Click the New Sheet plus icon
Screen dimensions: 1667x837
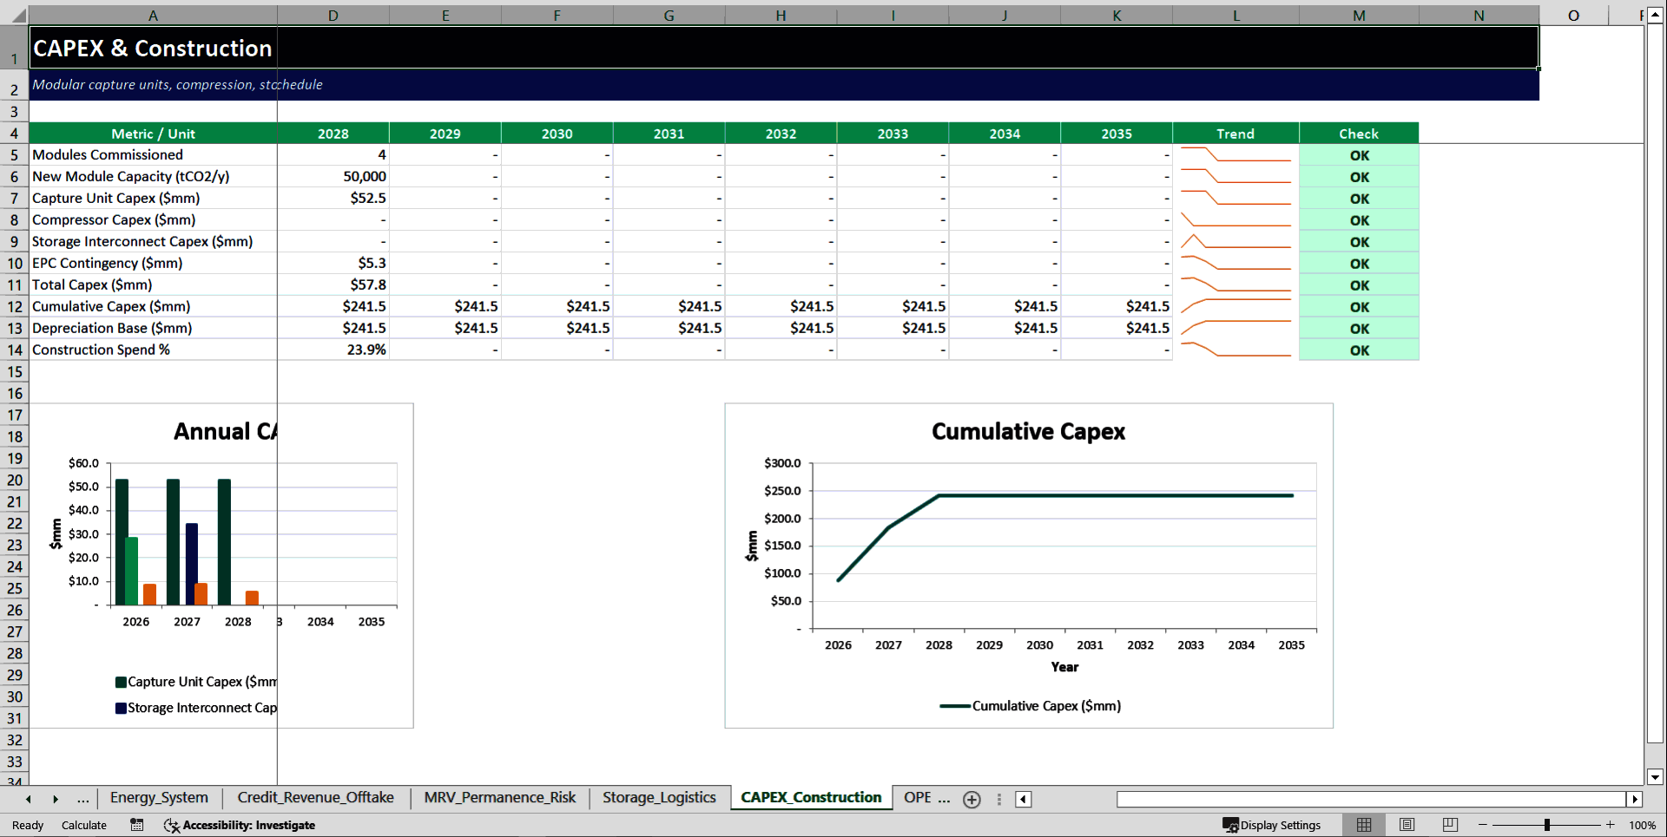pos(972,800)
